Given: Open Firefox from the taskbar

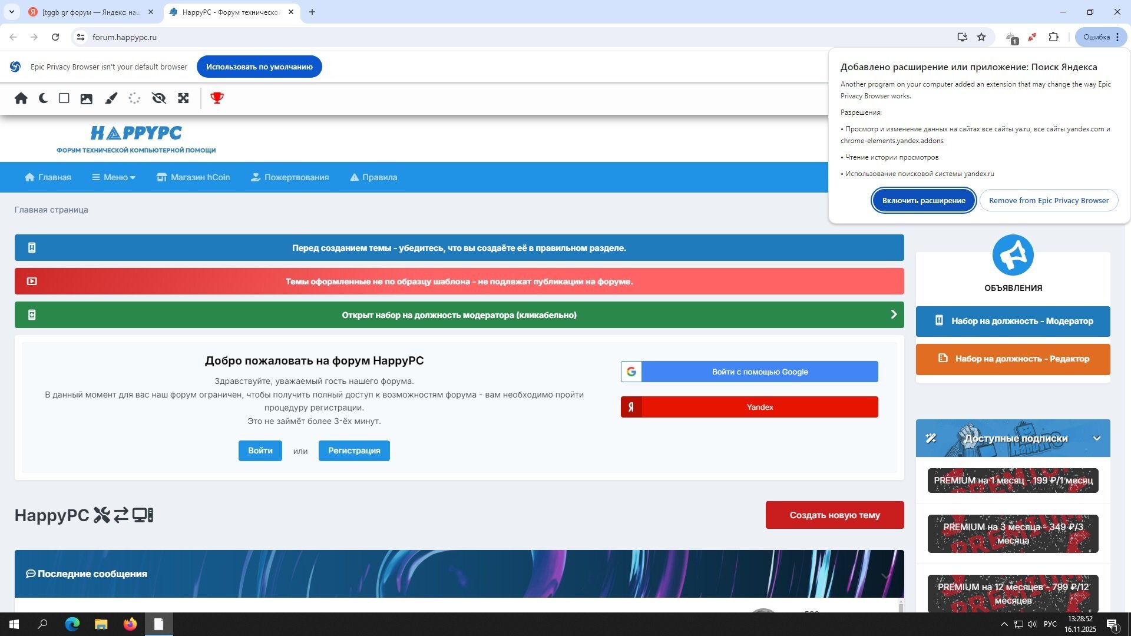Looking at the screenshot, I should 130,624.
